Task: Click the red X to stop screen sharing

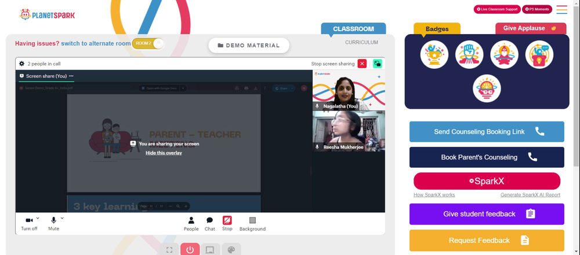Action: pos(362,64)
